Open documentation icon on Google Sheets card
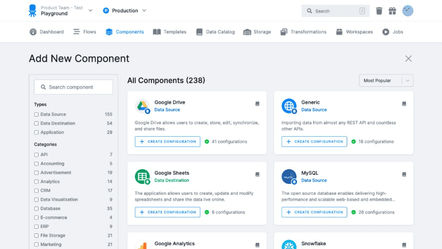Viewport: 442px width, 249px height. pyautogui.click(x=258, y=174)
